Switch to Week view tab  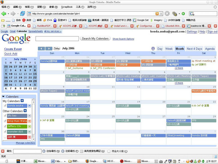[169, 49]
